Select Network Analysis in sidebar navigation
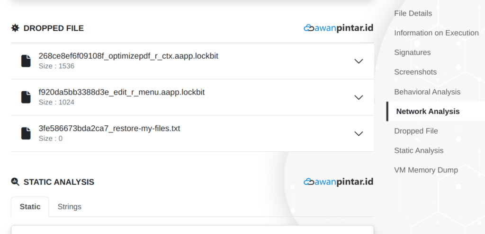 (428, 112)
